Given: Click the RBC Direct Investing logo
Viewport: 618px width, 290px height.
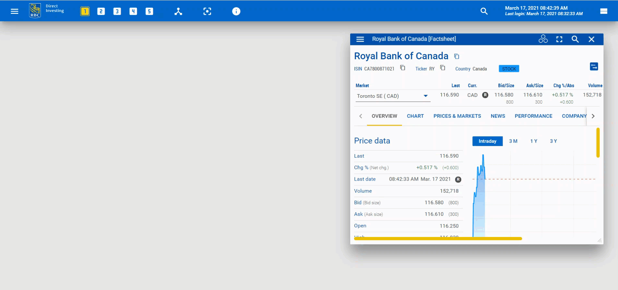Looking at the screenshot, I should tap(35, 11).
